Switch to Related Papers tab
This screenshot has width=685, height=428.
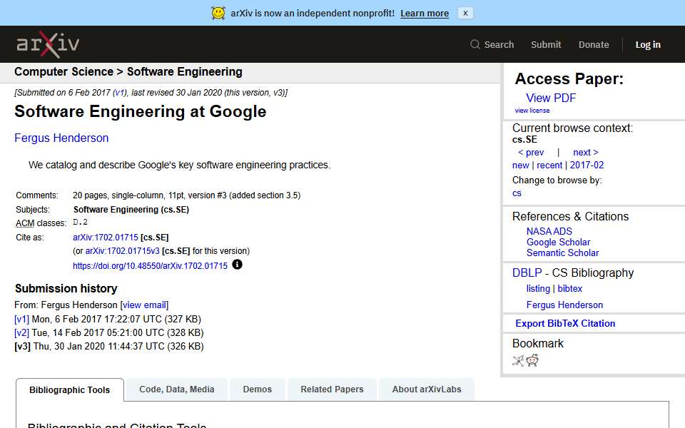332,389
